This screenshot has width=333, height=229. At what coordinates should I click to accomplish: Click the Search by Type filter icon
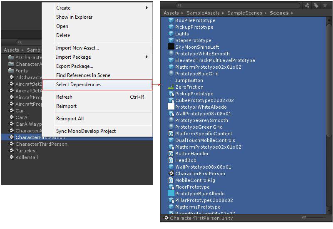pyautogui.click(x=307, y=5)
